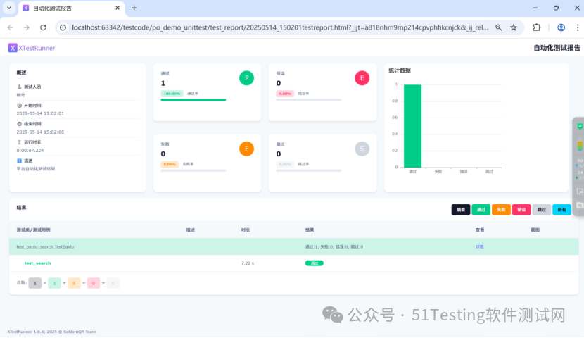Click the XTestRunner brand text link
This screenshot has height=338, width=584.
[37, 48]
